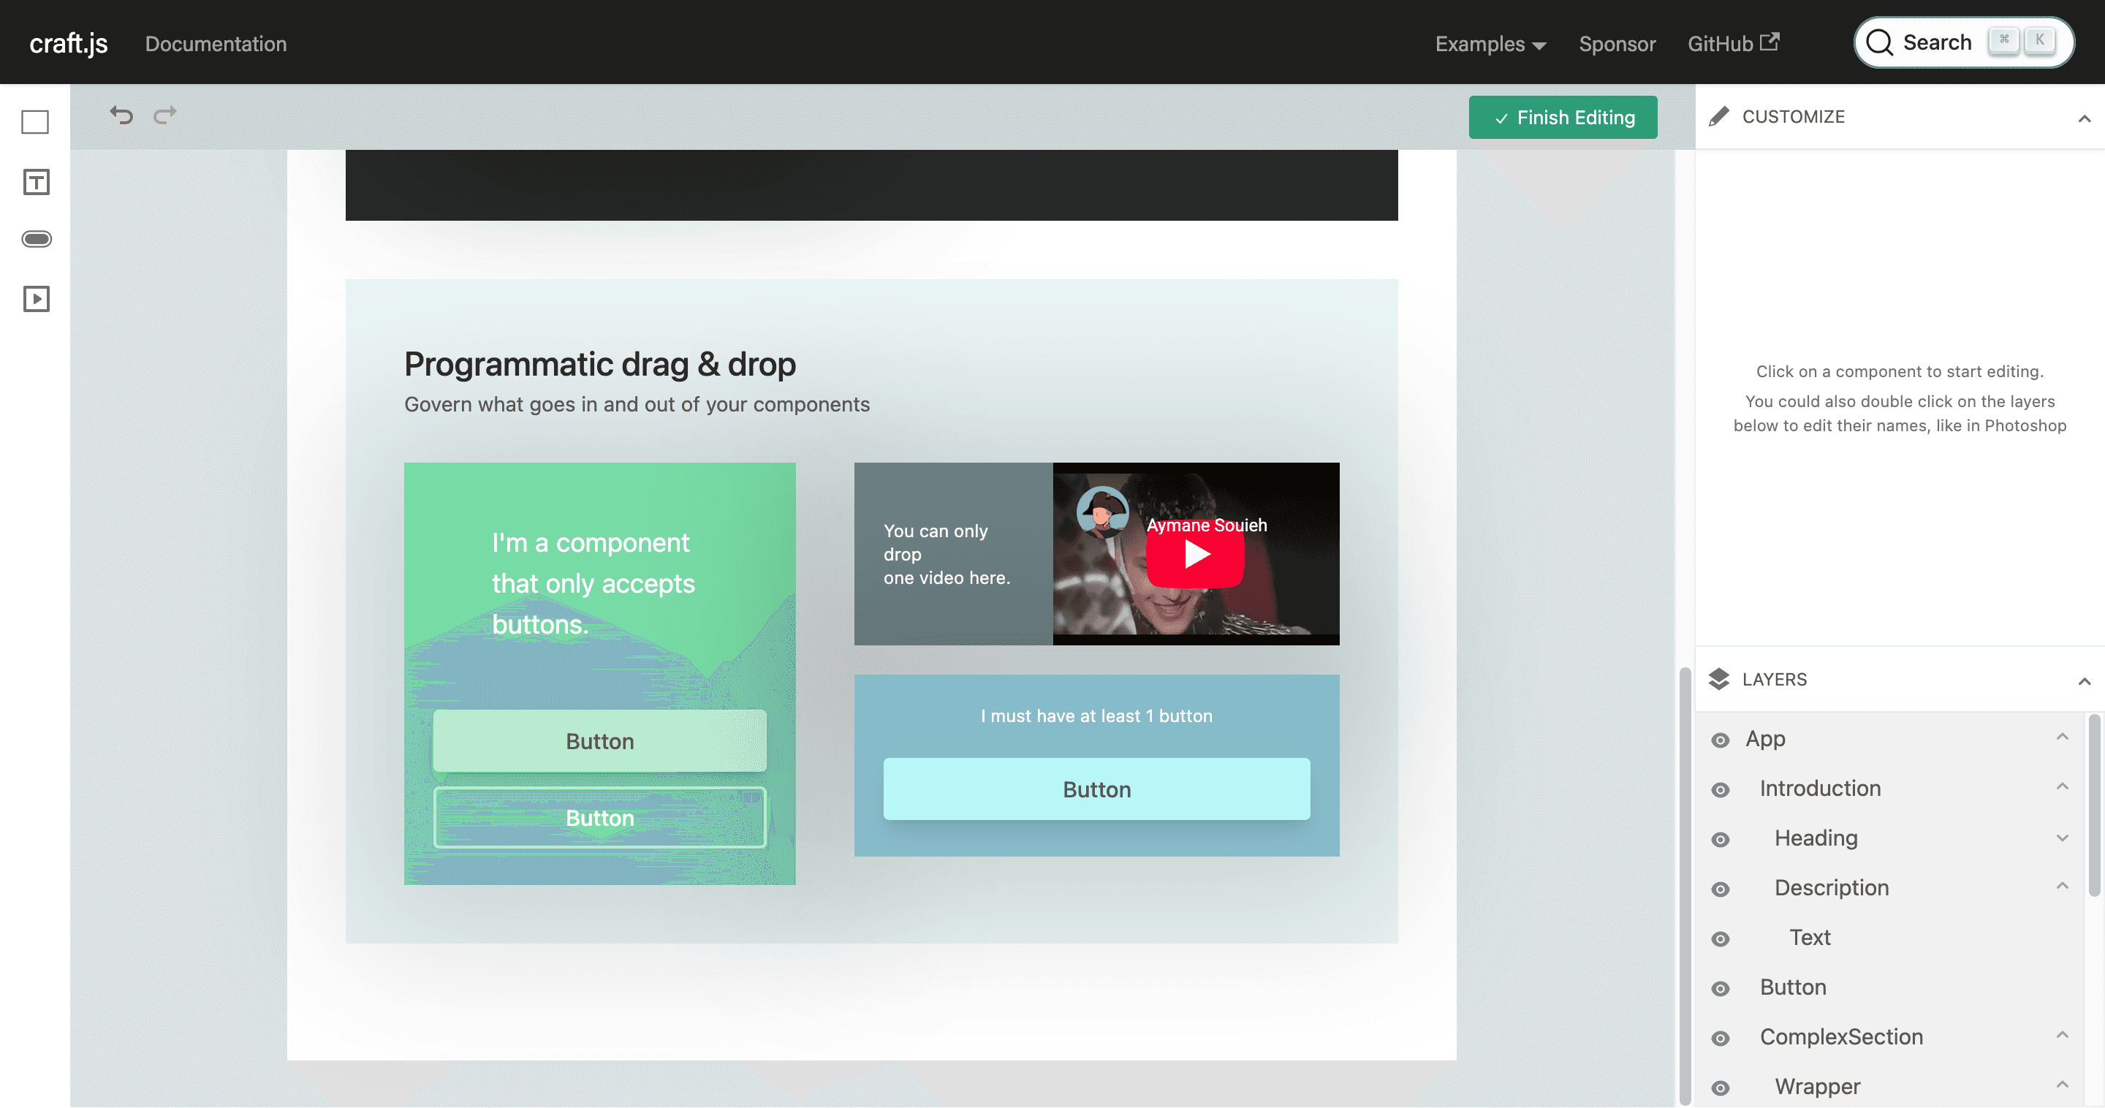Click the Finish Editing button

coord(1563,118)
